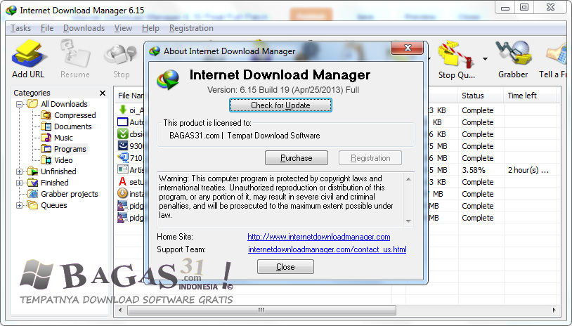The image size is (572, 326).
Task: Select the Documents category icon
Action: coord(46,126)
